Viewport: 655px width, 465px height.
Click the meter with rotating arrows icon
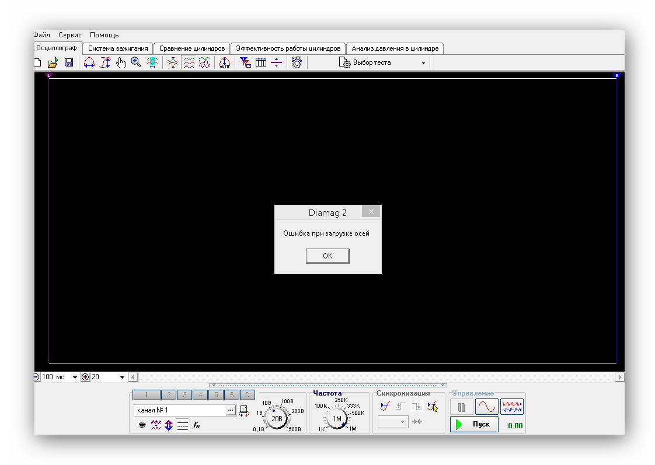(244, 411)
